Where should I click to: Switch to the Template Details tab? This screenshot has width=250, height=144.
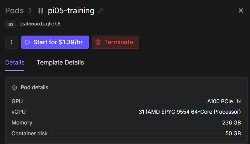[x=60, y=62]
